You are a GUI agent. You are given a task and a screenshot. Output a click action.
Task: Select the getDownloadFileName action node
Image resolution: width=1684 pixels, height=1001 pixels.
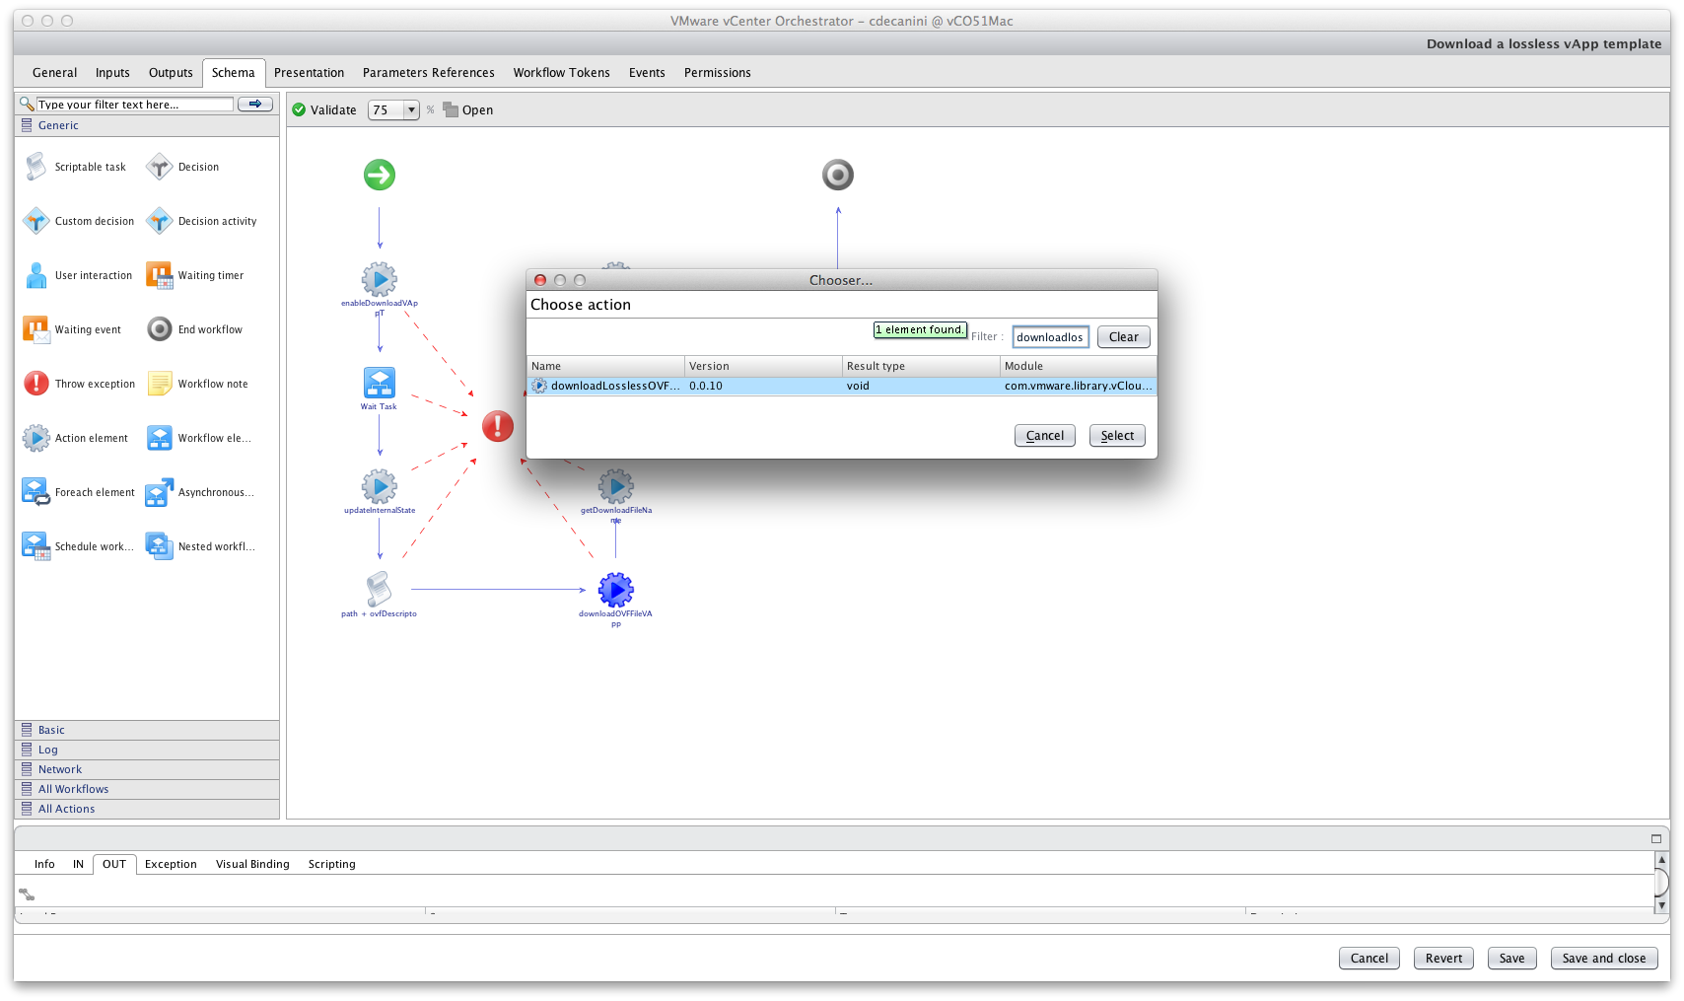point(616,486)
